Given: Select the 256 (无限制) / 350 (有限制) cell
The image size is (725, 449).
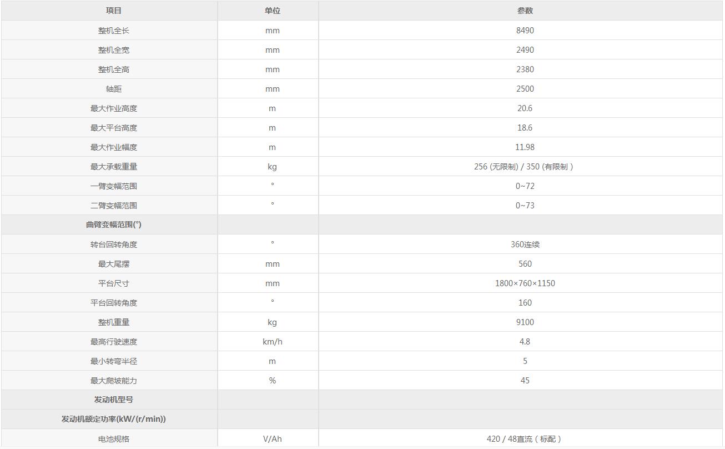Looking at the screenshot, I should click(x=523, y=167).
